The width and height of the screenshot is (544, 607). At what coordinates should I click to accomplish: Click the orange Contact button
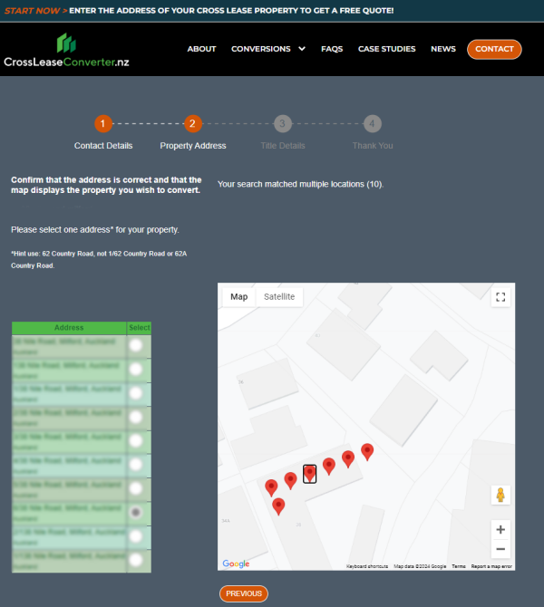pyautogui.click(x=494, y=49)
